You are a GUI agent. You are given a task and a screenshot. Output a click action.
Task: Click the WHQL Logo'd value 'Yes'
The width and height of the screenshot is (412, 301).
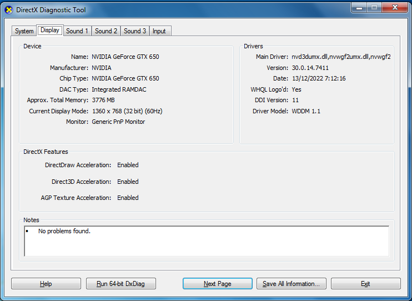(x=297, y=89)
